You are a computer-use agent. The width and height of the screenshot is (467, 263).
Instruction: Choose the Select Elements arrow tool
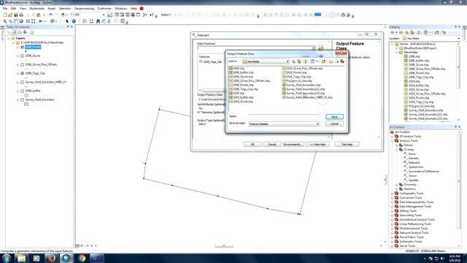67,21
